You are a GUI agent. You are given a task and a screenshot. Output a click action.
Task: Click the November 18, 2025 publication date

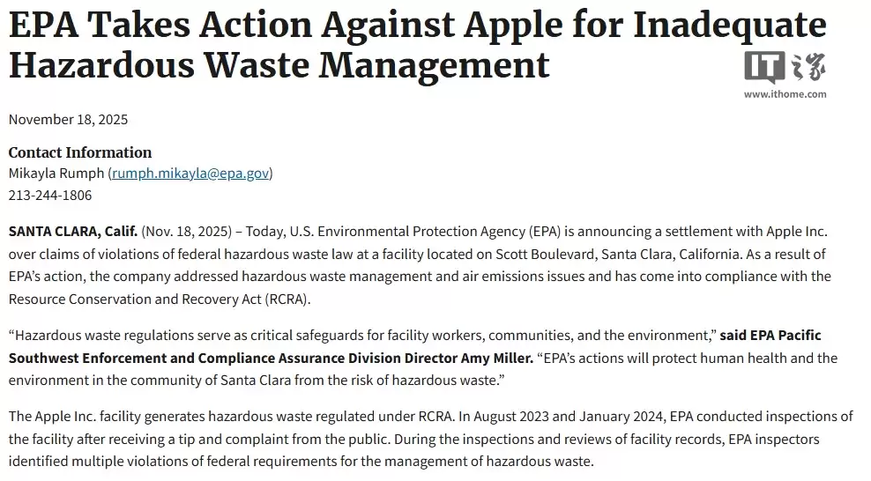point(68,119)
